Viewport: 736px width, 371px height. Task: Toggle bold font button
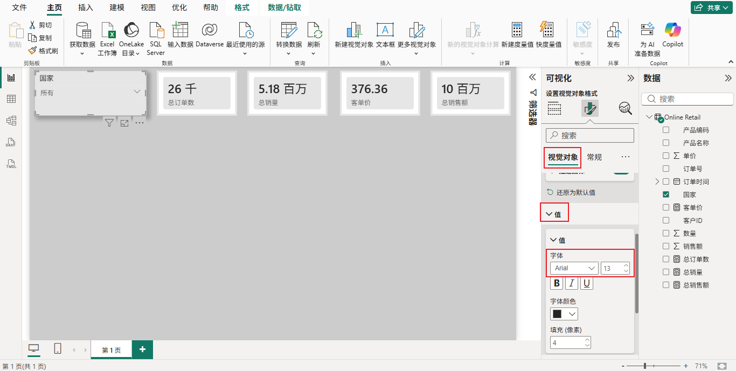pyautogui.click(x=557, y=283)
